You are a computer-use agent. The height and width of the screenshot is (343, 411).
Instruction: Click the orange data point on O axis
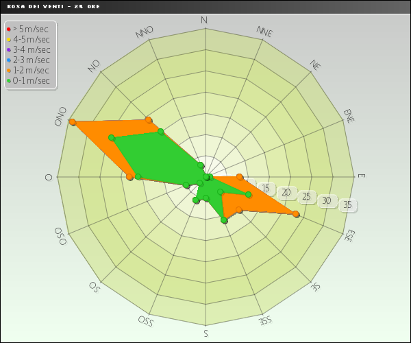[129, 177]
